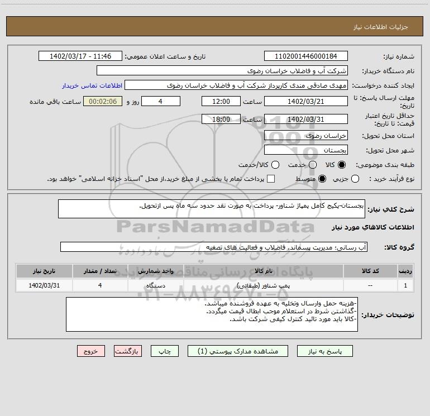Click the گروه کالا field

(x=214, y=247)
